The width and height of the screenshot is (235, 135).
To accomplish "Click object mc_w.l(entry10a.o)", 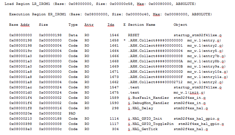I will [x=208, y=72].
